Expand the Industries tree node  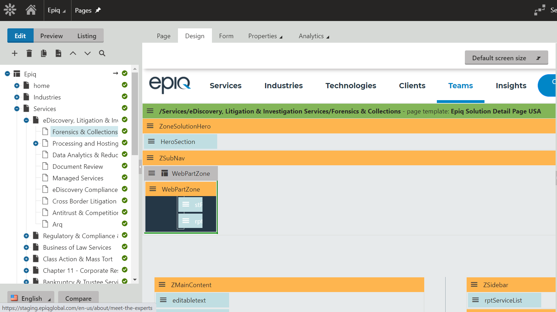coord(17,97)
